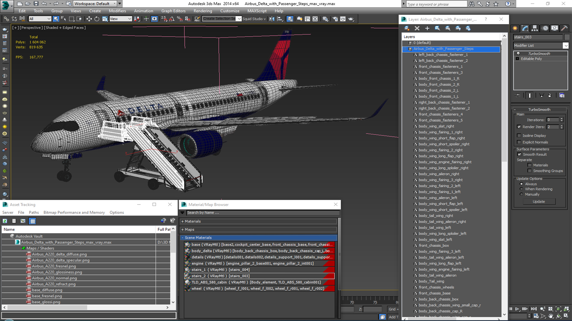This screenshot has height=321, width=572.
Task: Increment the Iterations spinner arrow
Action: tap(562, 119)
